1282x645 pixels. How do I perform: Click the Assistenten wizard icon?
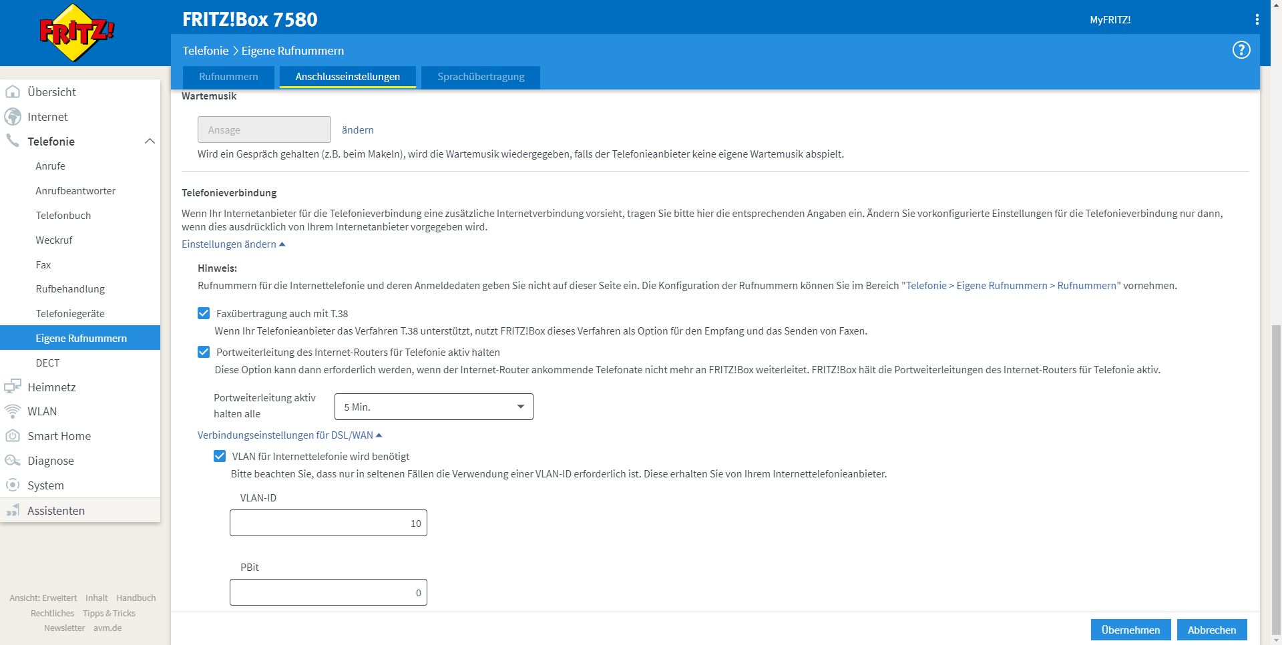[13, 511]
